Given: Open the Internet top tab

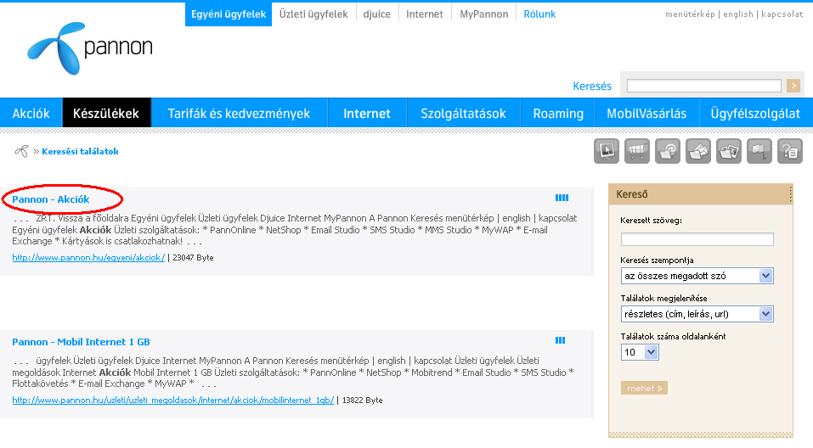Looking at the screenshot, I should pyautogui.click(x=425, y=14).
